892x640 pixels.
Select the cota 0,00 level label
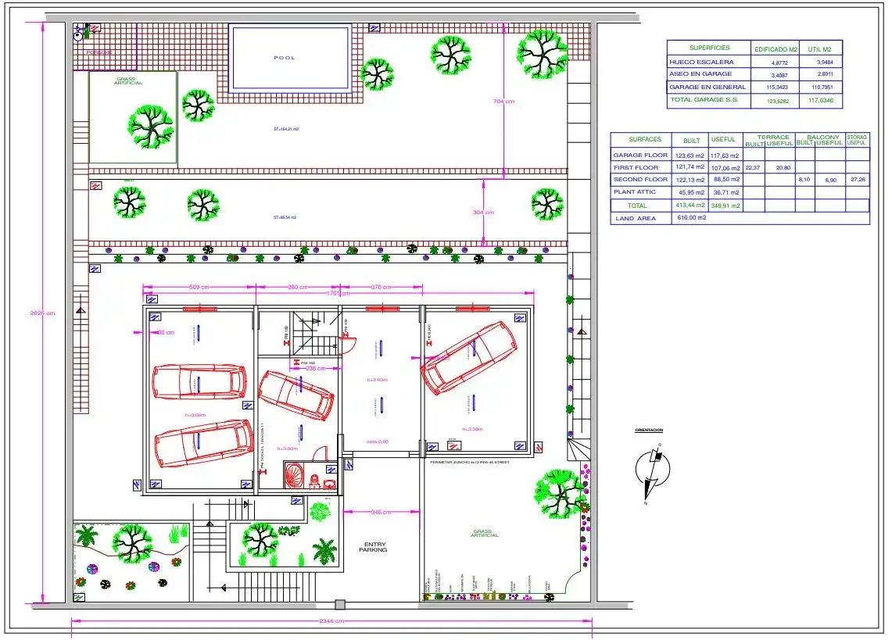click(378, 442)
